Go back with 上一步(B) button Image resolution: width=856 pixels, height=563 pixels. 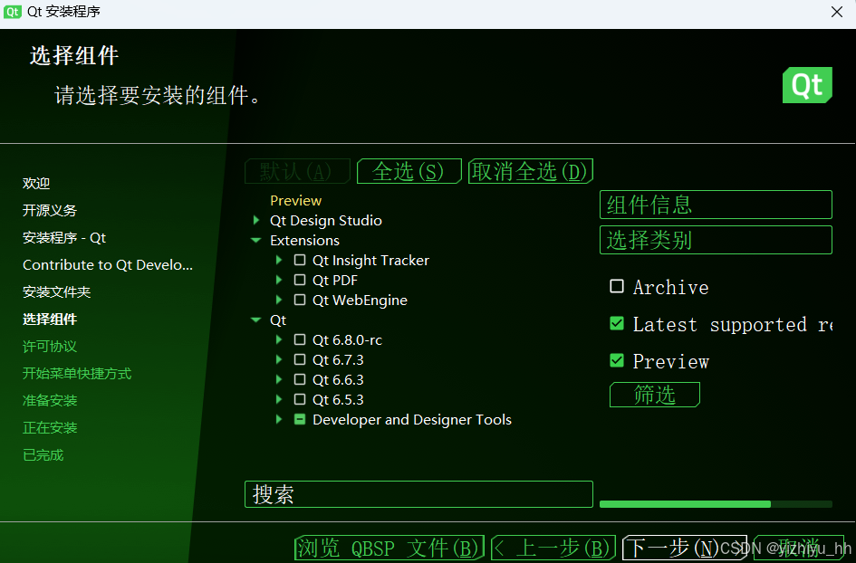(553, 548)
